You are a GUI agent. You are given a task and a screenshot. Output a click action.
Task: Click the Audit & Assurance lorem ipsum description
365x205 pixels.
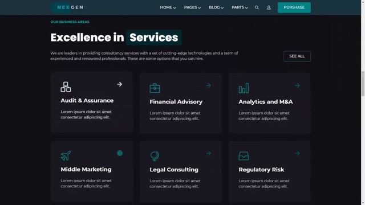tap(86, 114)
